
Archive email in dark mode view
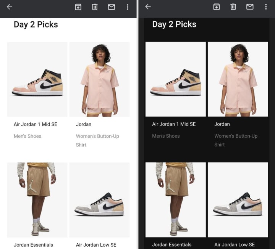point(217,7)
